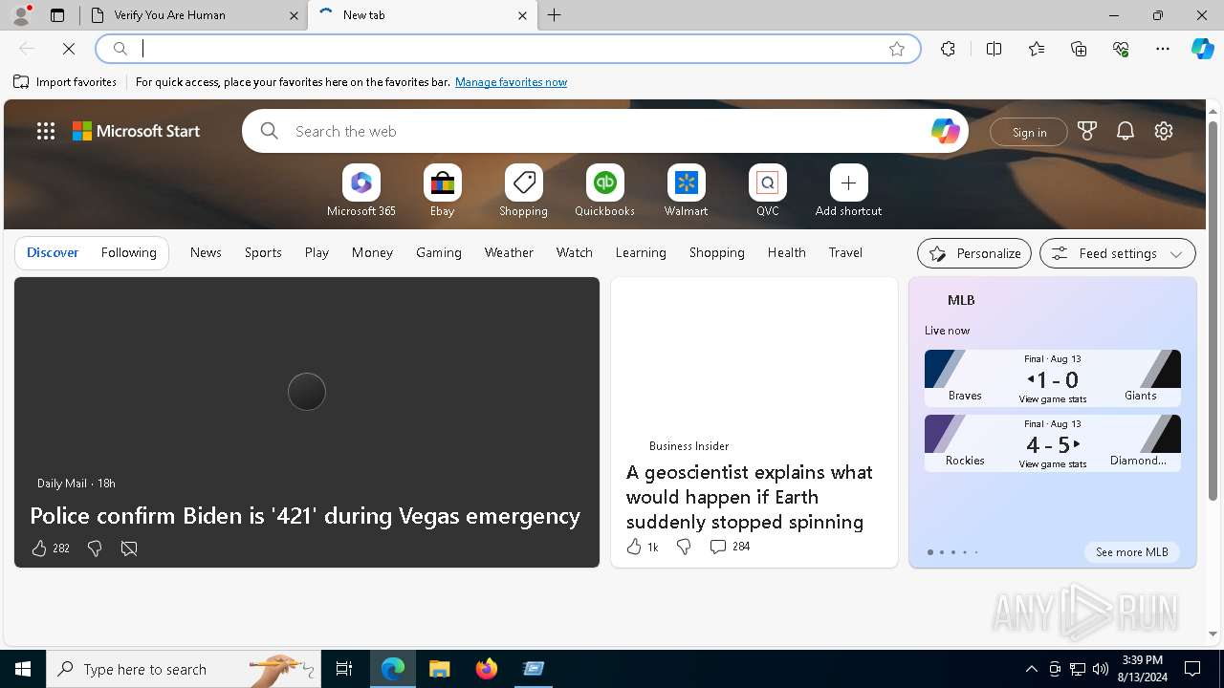
Task: Open File Explorer from the taskbar
Action: 439,669
